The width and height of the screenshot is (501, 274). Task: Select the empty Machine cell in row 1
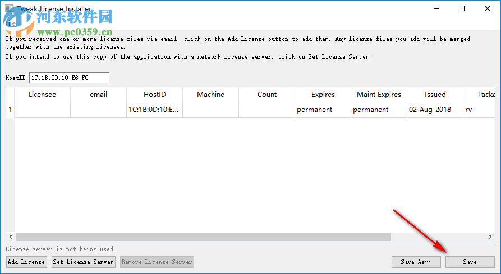[x=210, y=110]
